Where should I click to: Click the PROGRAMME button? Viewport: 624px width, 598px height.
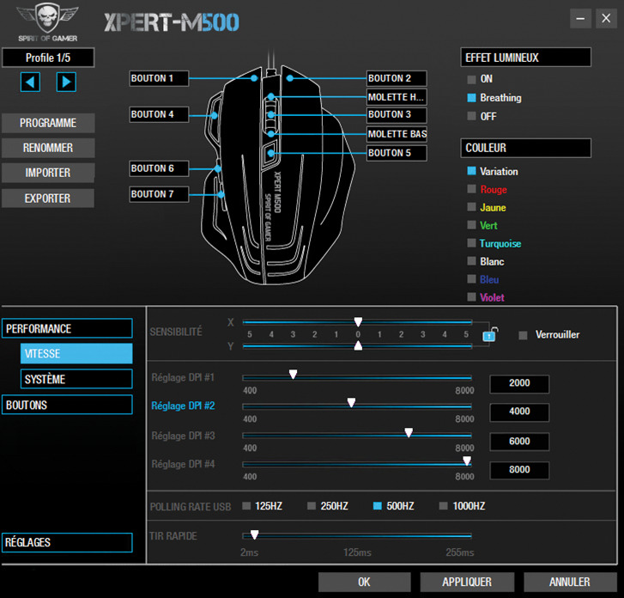click(48, 123)
